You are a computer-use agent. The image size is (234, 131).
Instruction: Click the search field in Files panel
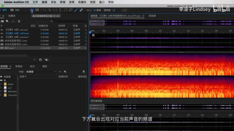(68, 21)
